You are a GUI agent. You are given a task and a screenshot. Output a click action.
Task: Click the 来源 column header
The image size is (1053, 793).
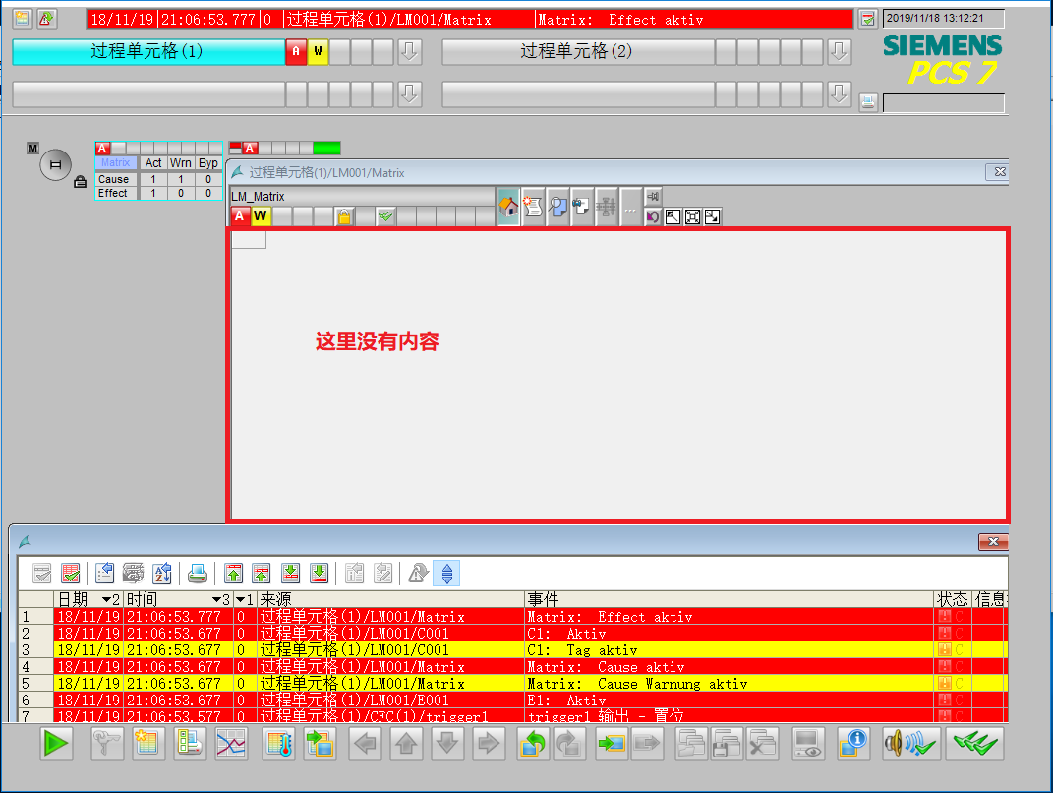pyautogui.click(x=391, y=599)
